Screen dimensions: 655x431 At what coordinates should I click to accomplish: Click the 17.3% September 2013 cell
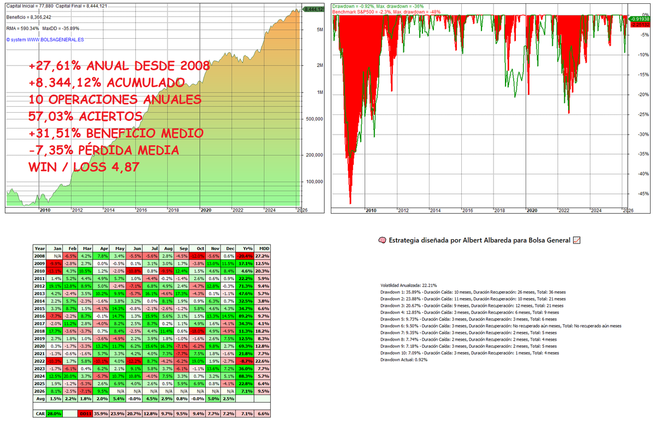[181, 294]
